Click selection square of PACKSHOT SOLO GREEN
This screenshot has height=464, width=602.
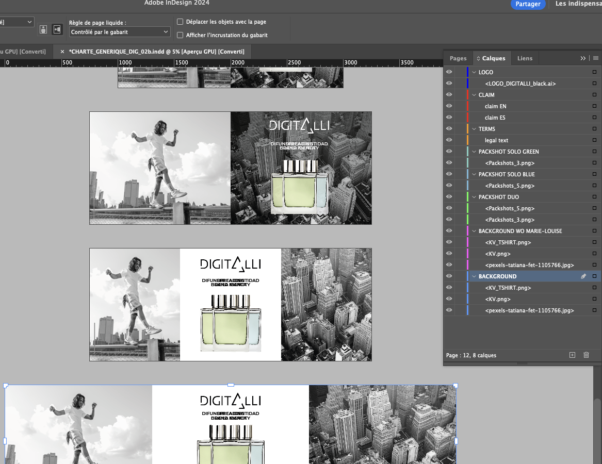[x=594, y=152]
